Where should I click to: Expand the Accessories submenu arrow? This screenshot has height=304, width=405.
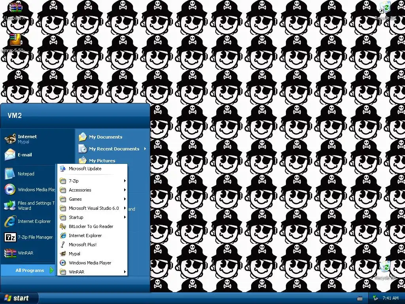125,190
